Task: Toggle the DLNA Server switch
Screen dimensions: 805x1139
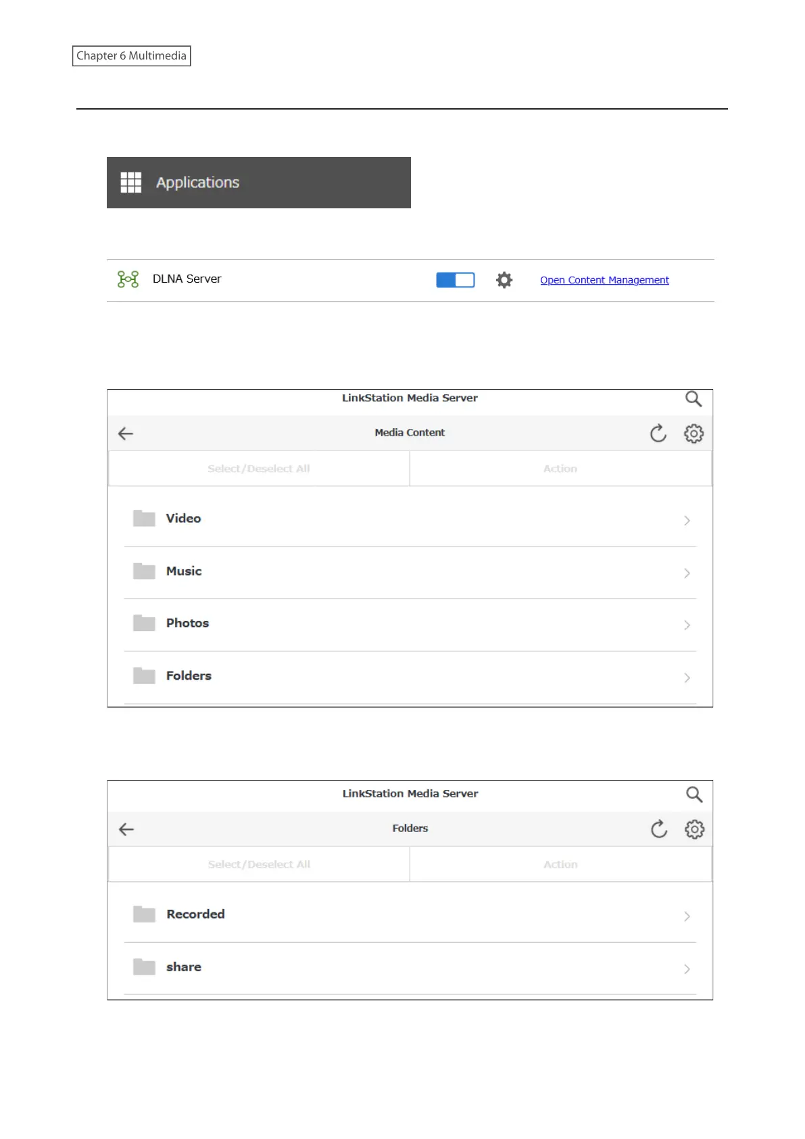Action: pyautogui.click(x=455, y=280)
